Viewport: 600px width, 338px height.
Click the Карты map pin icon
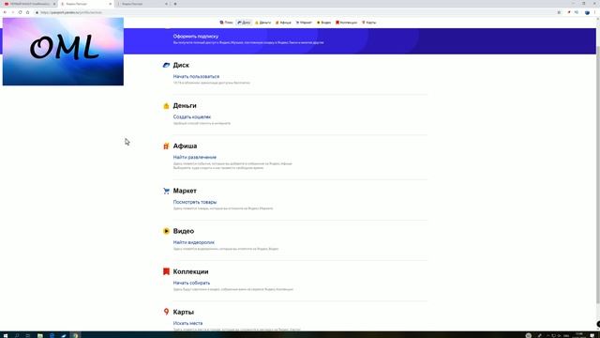166,312
